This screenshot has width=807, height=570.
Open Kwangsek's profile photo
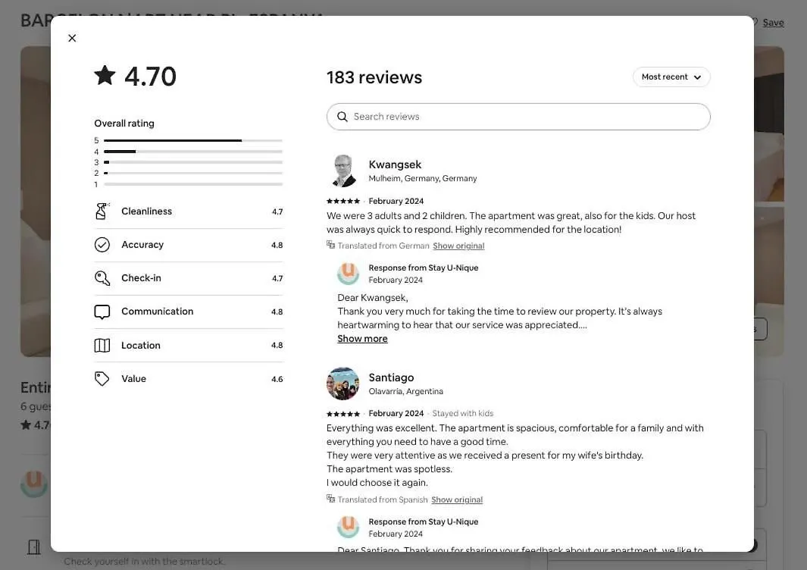[343, 171]
